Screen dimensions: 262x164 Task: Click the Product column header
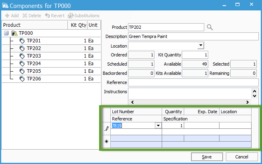pyautogui.click(x=35, y=25)
